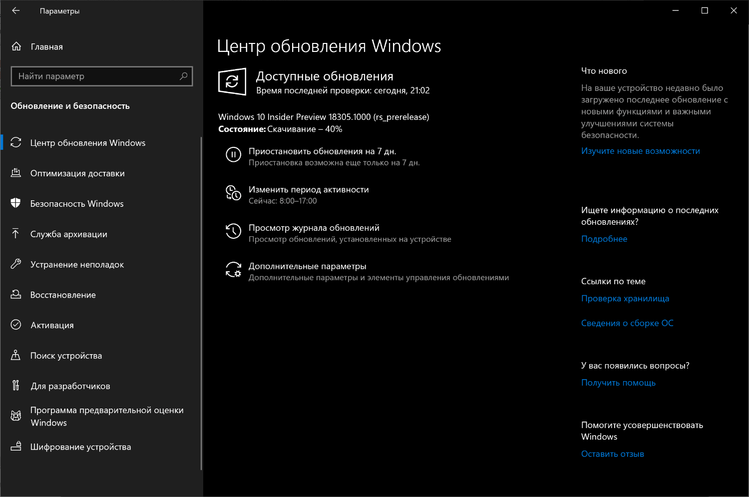749x497 pixels.
Task: Click the back arrow
Action: coord(15,10)
